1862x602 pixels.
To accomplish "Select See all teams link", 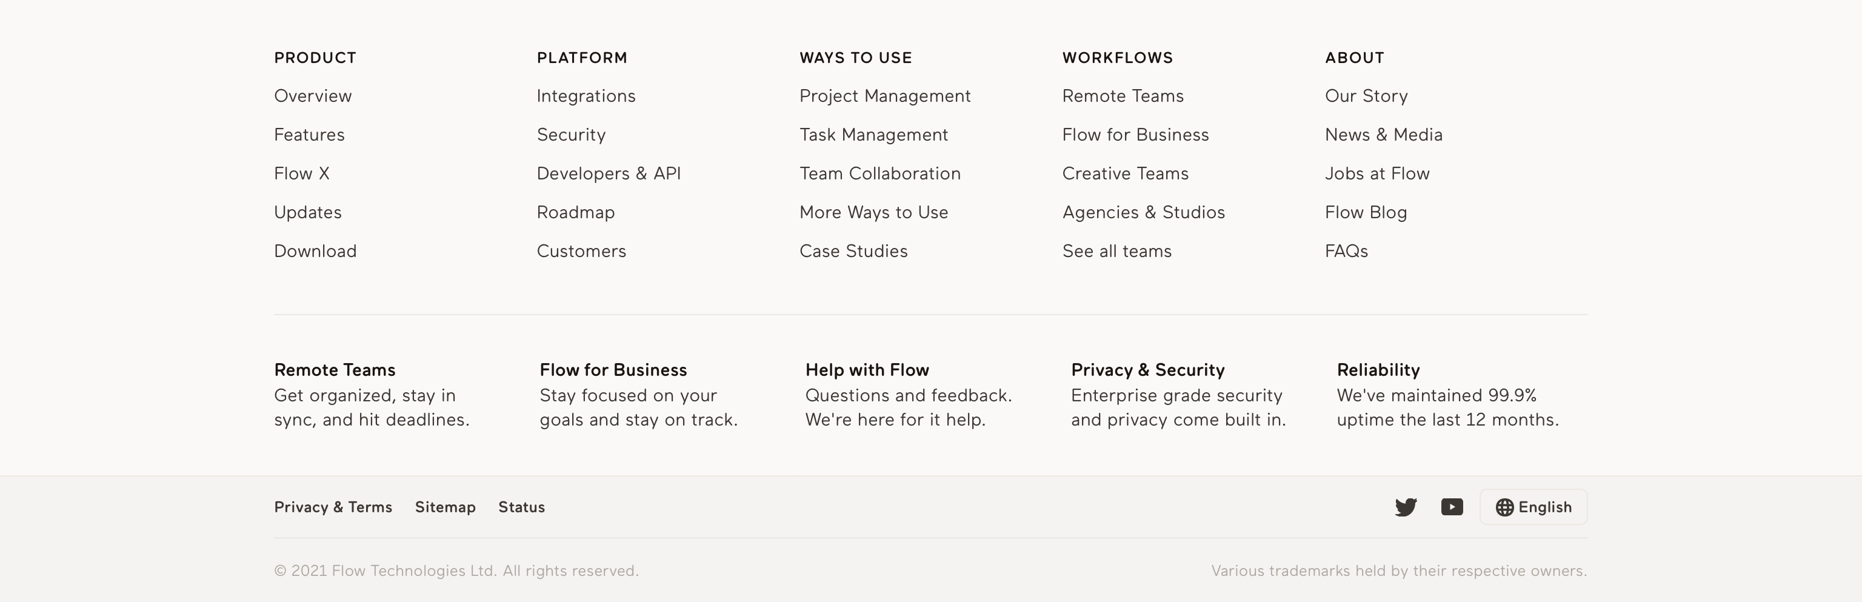I will tap(1116, 252).
